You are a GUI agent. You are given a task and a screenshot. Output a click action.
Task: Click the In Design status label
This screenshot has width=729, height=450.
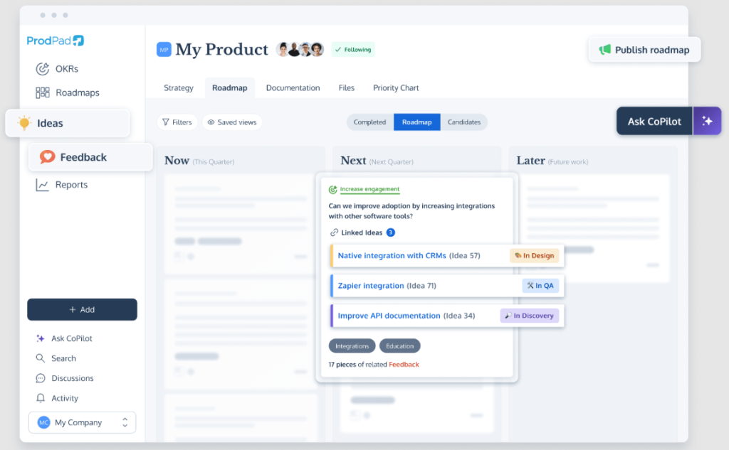534,256
